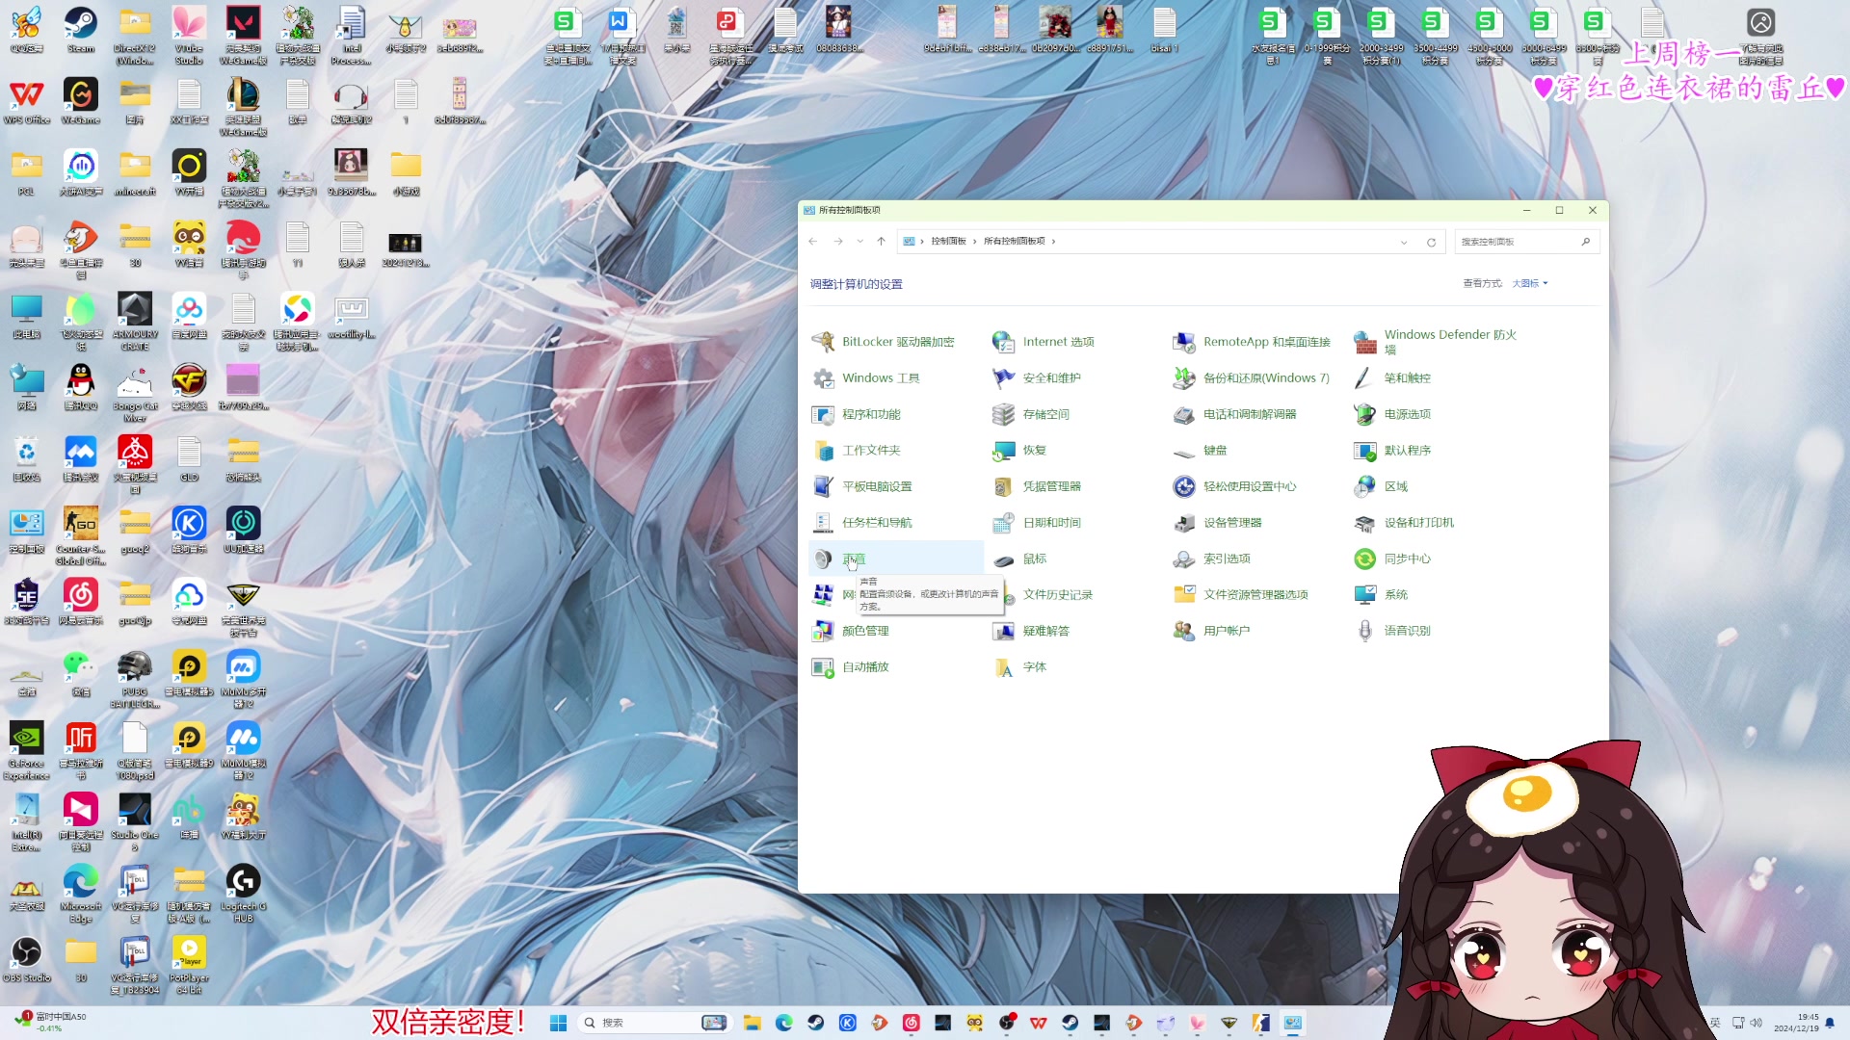The height and width of the screenshot is (1040, 1850).
Task: Expand address bar history dropdown arrow
Action: click(1404, 242)
